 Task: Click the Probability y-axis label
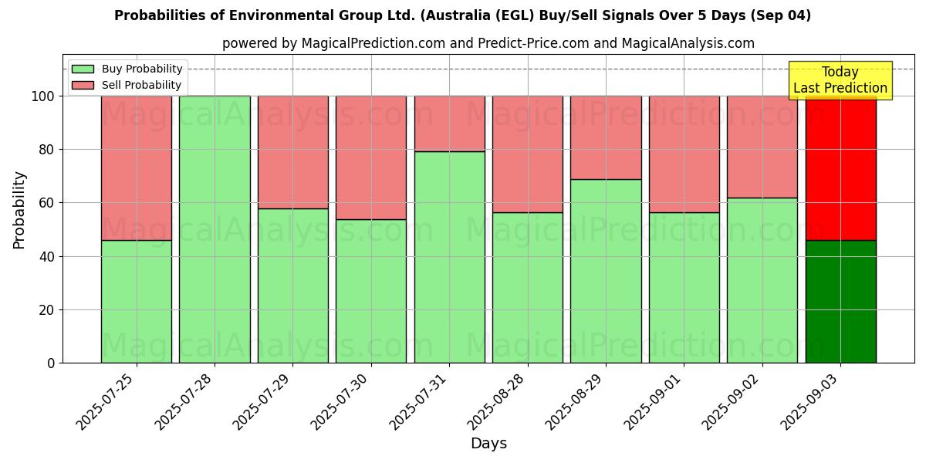(19, 210)
